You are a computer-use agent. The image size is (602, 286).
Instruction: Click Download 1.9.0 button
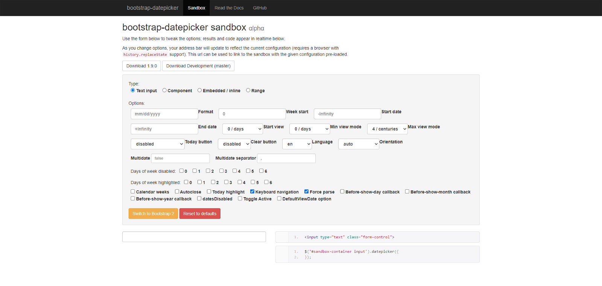[141, 66]
